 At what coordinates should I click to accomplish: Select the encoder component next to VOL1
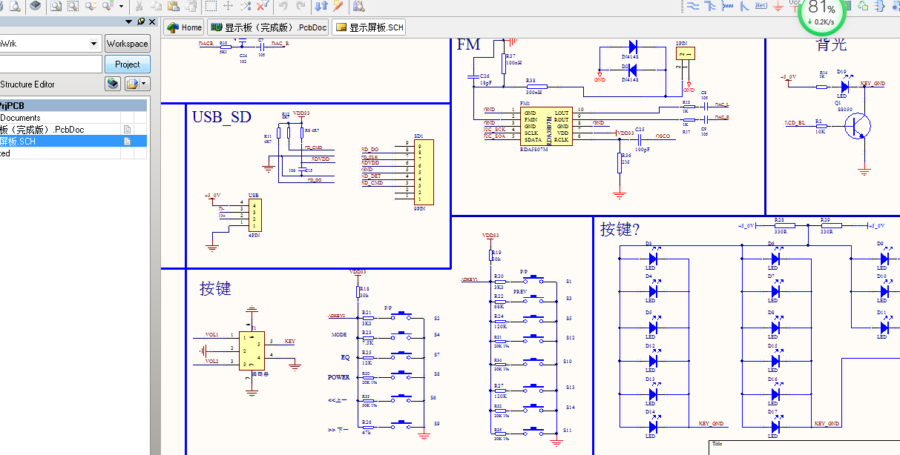point(252,351)
